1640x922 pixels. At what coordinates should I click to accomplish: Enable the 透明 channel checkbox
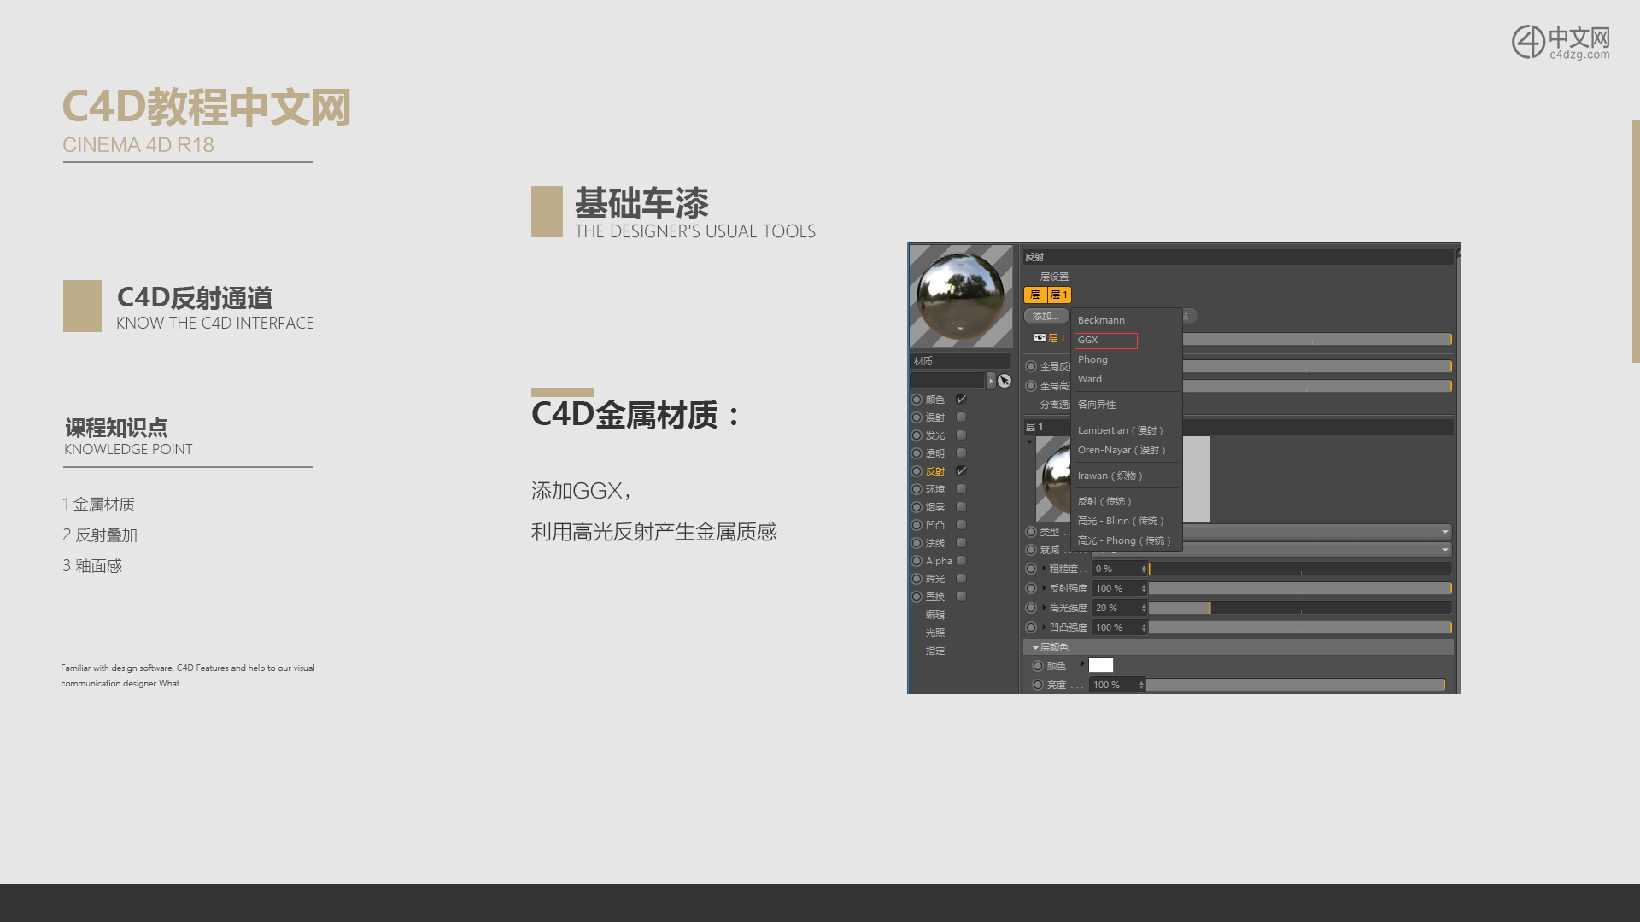click(961, 453)
